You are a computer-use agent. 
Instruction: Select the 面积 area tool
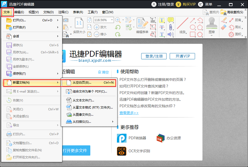click(236, 34)
